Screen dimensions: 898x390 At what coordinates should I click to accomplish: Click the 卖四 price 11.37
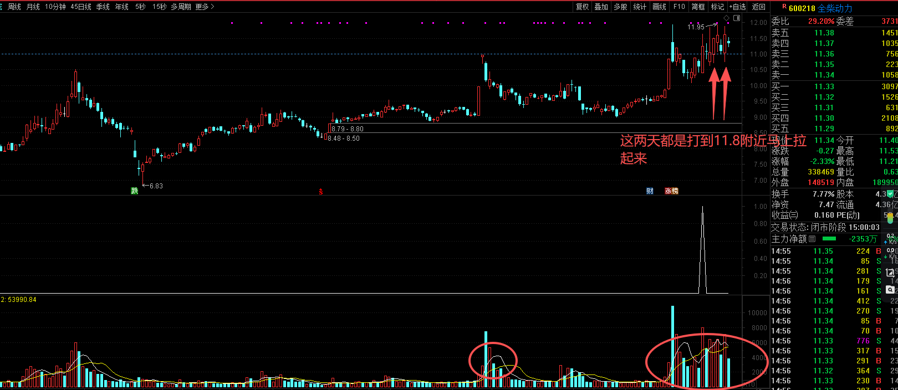(x=824, y=43)
